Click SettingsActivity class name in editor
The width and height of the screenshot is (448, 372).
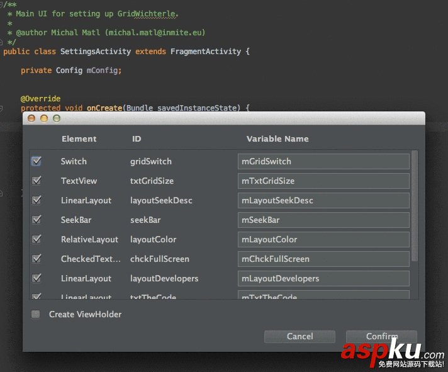coord(96,52)
